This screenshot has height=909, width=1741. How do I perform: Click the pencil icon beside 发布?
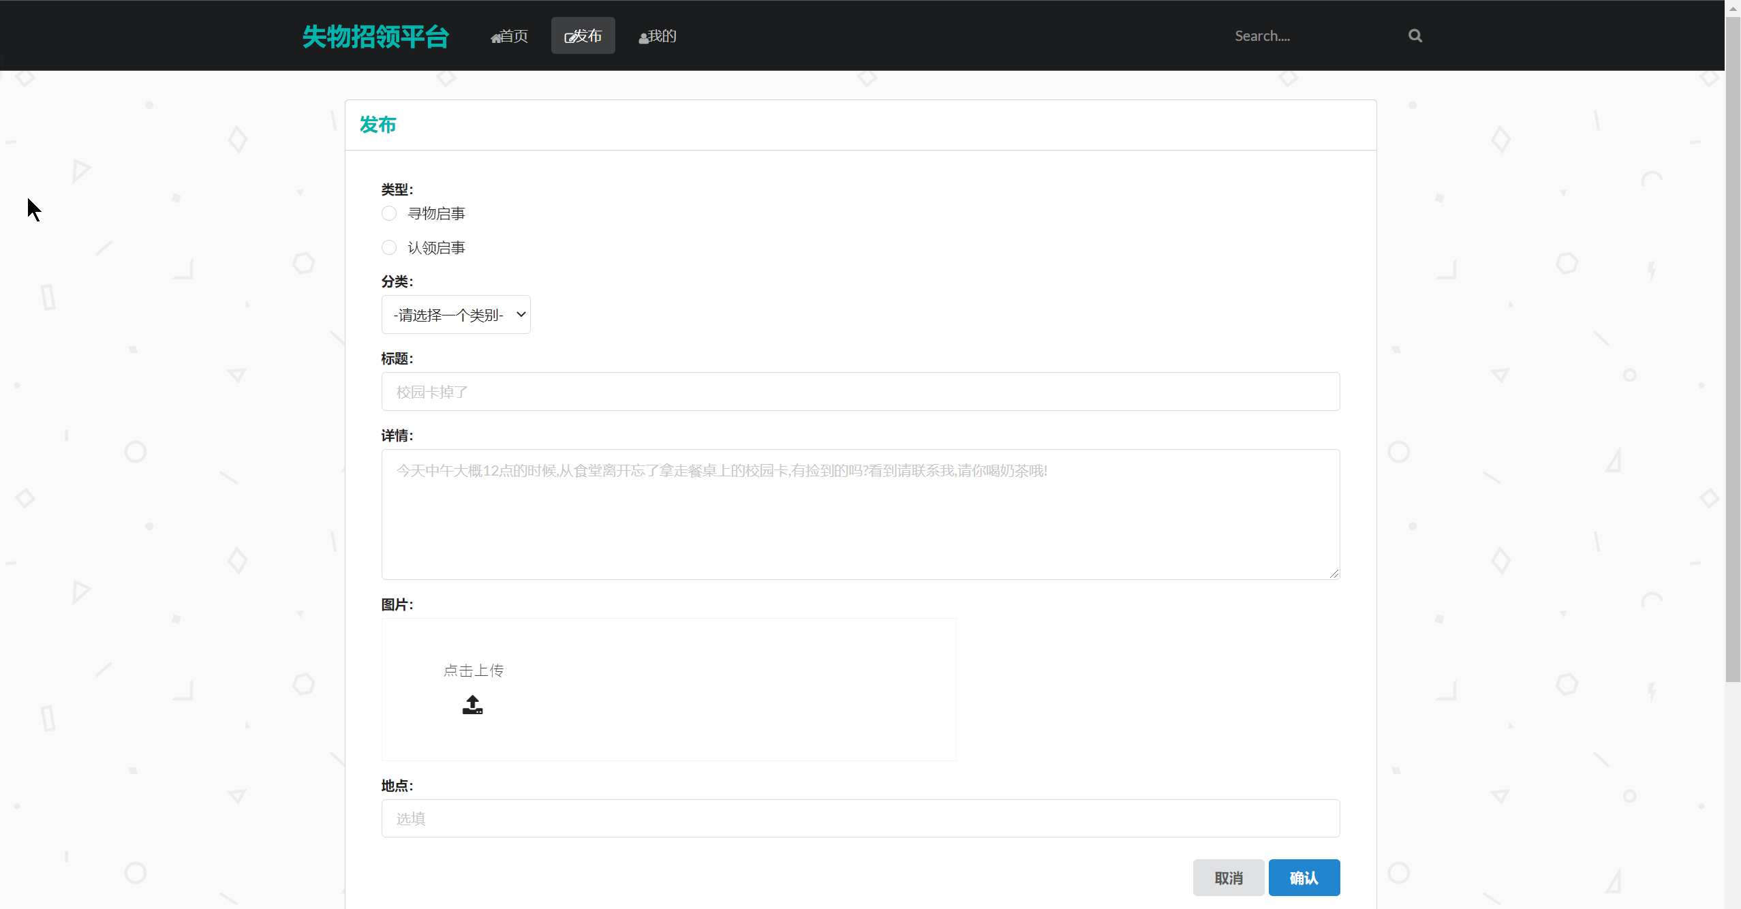[x=570, y=37]
